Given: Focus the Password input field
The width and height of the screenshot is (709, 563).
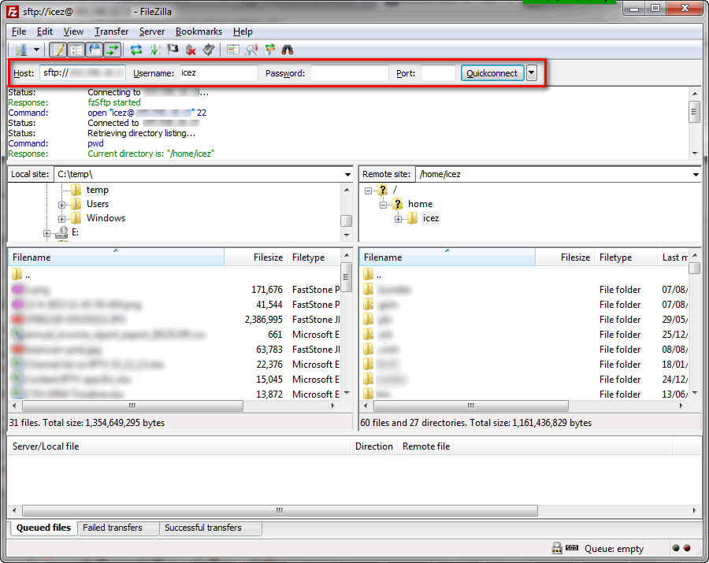Looking at the screenshot, I should [350, 72].
